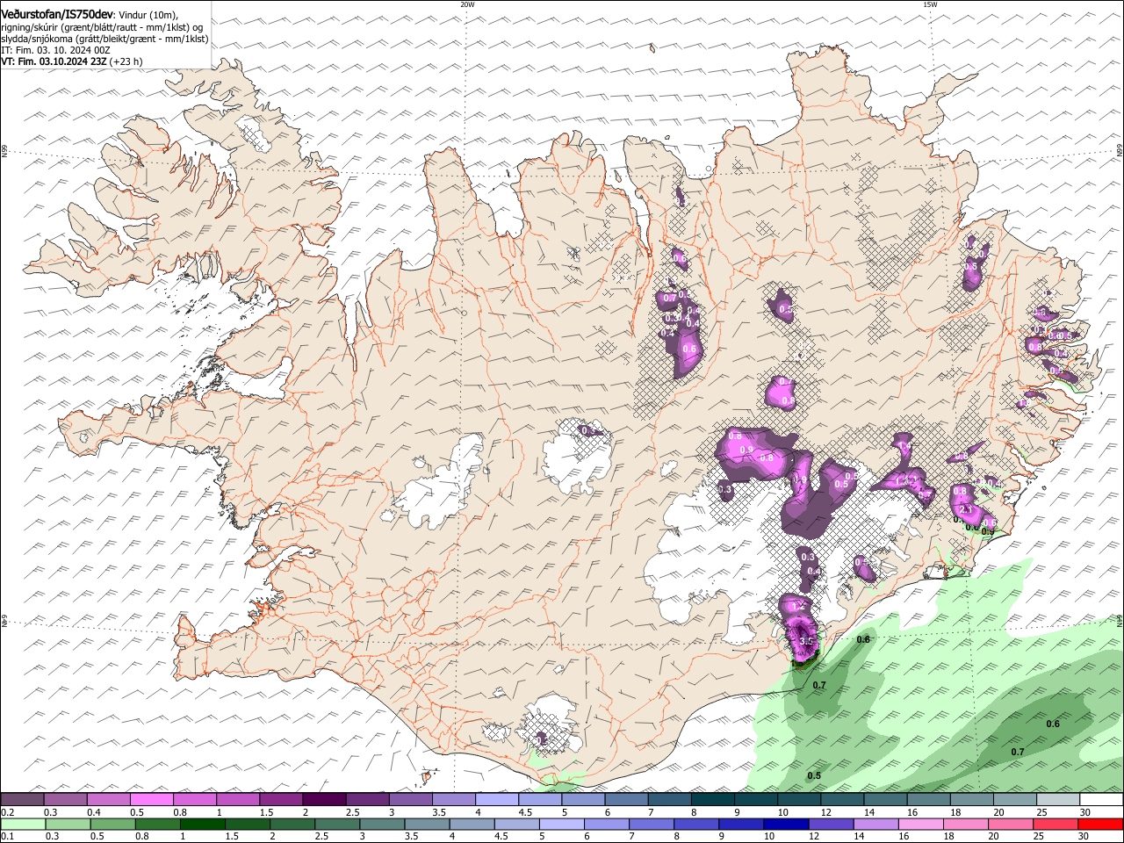Click the '3.5' snow value on the southern glacier tip
Viewport: 1124px width, 843px height.
pos(807,642)
